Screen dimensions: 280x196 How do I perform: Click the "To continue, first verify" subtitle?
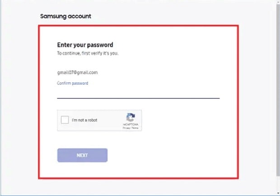point(87,53)
